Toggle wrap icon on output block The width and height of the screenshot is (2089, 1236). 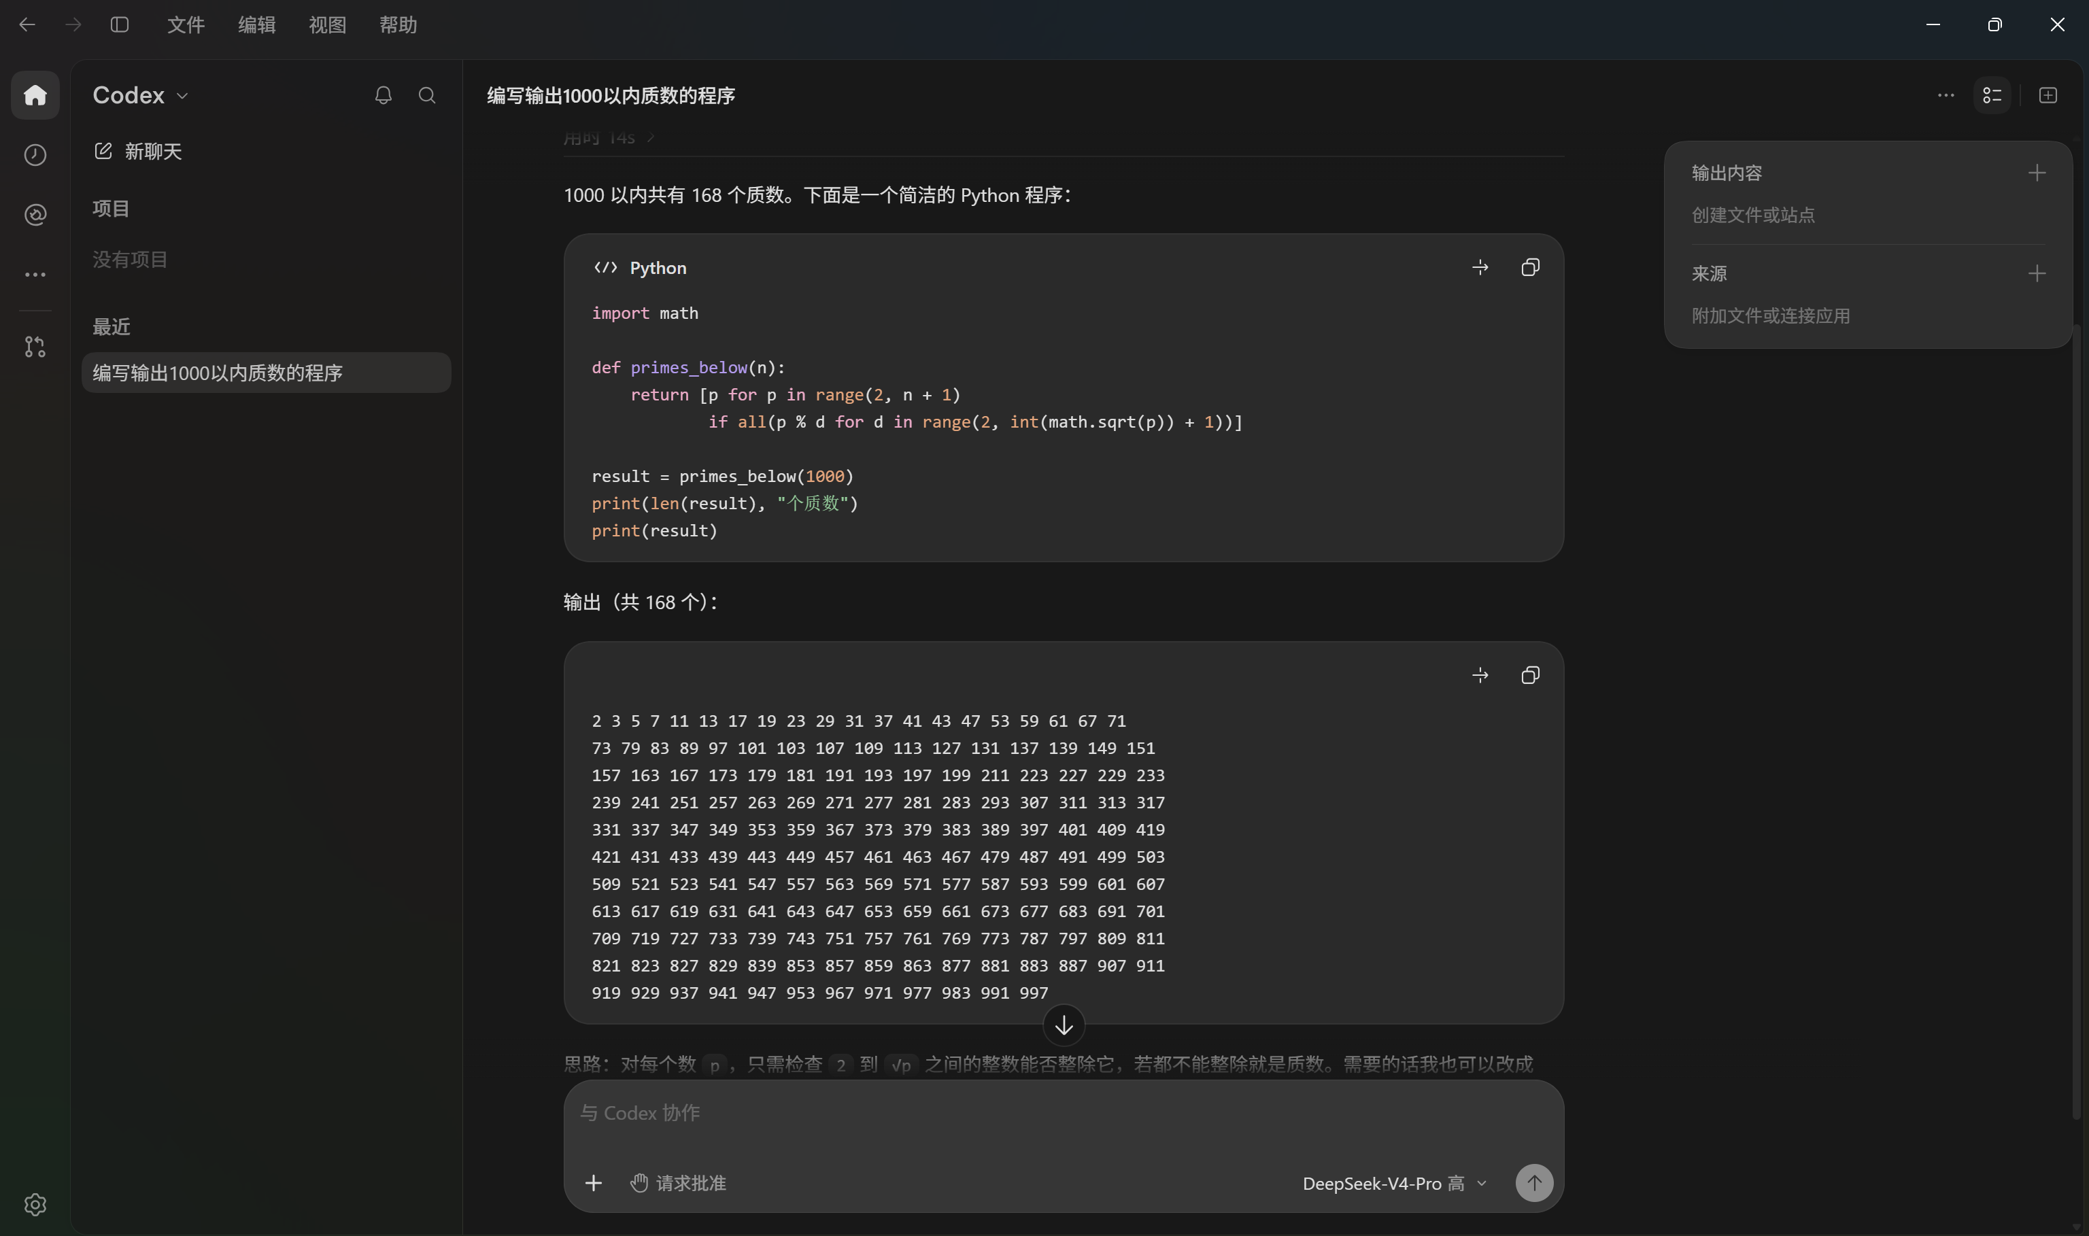1480,674
